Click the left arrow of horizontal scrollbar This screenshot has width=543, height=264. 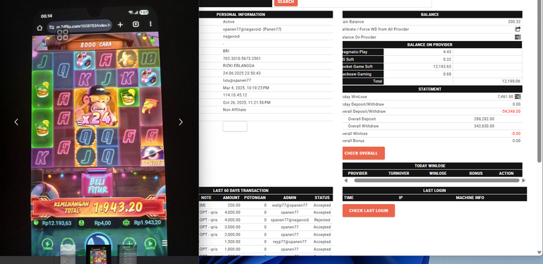(x=345, y=180)
